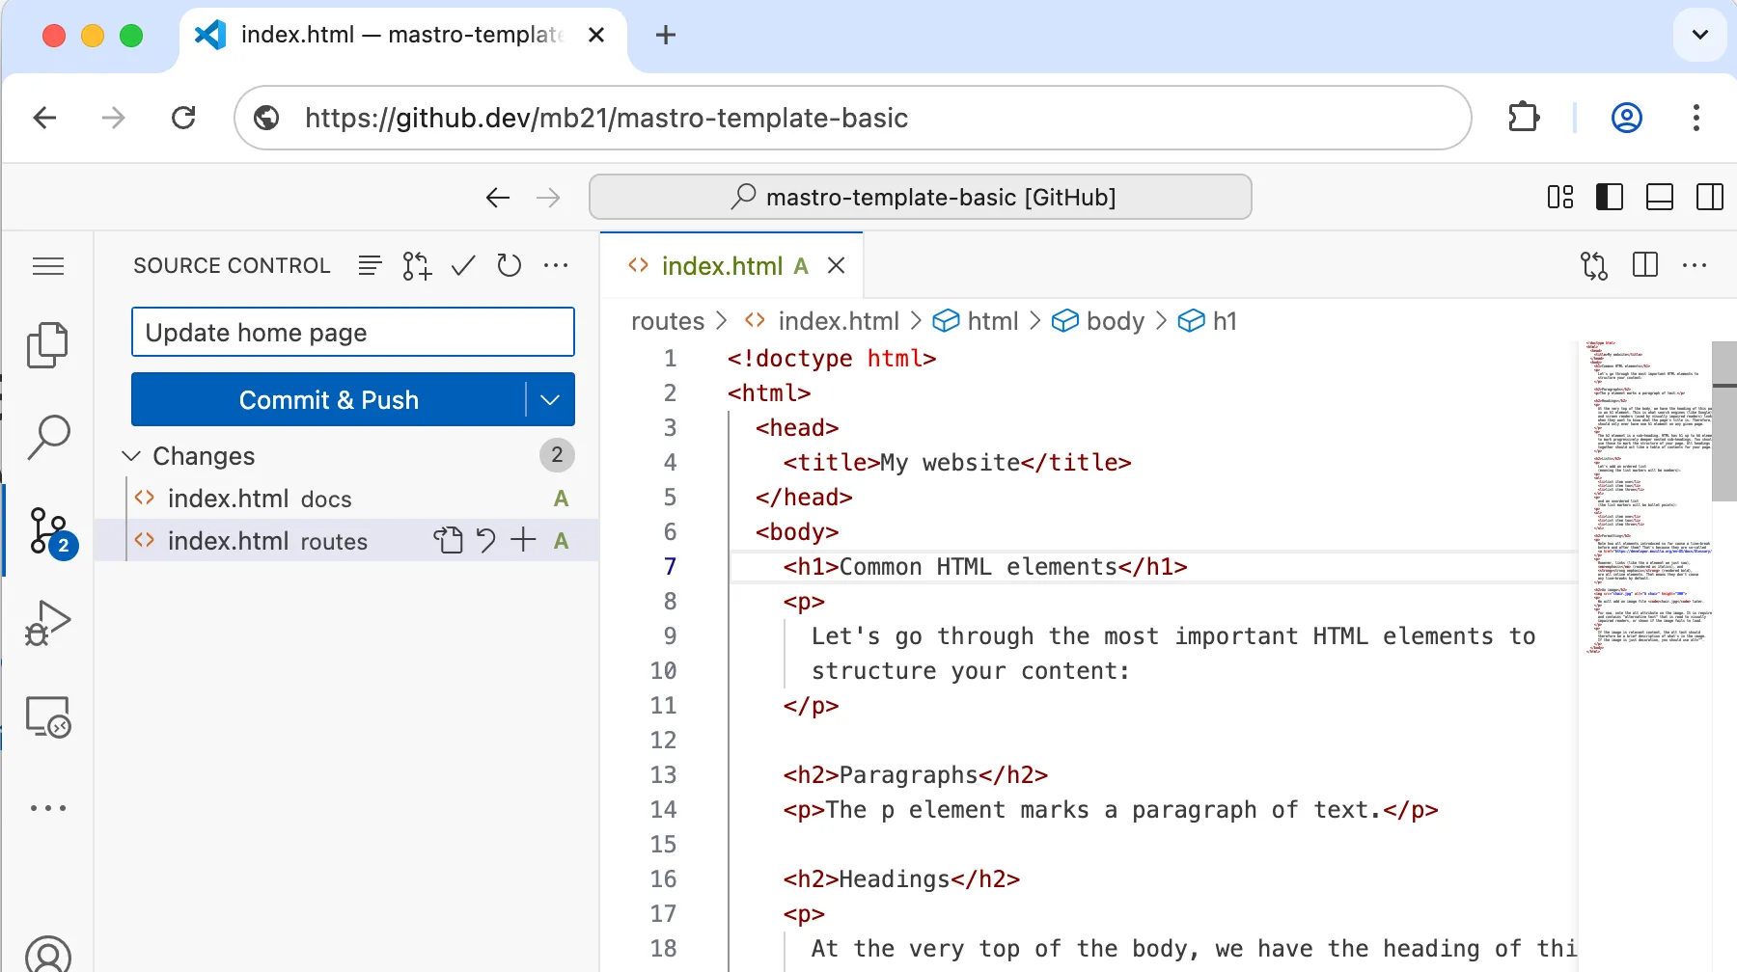Open the browser tab search dropdown
Image resolution: width=1737 pixels, height=972 pixels.
1700,35
